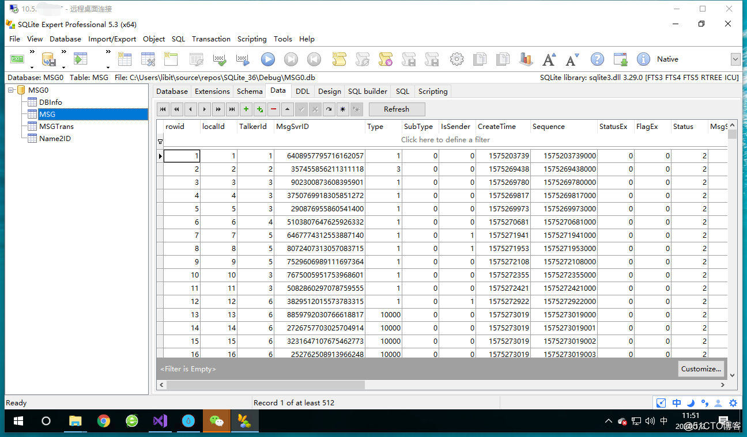Delete record with red minus button

274,109
